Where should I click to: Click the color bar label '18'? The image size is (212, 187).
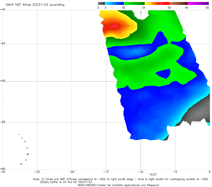[x=123, y=7]
